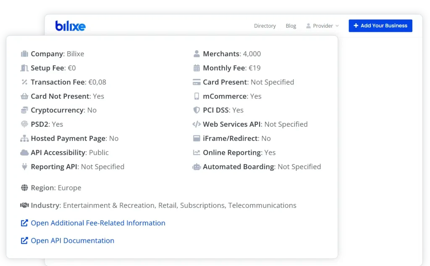Select the API Accessibility value Public

99,153
